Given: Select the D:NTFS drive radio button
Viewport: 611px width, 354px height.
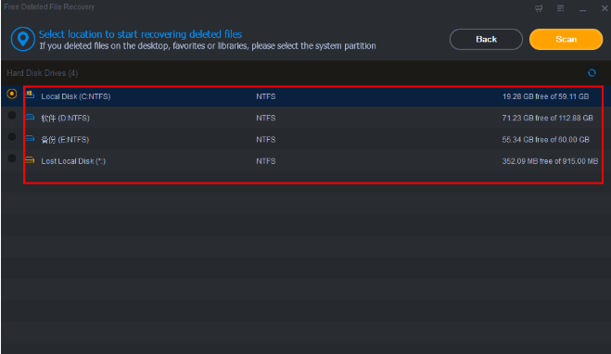Looking at the screenshot, I should pos(12,115).
